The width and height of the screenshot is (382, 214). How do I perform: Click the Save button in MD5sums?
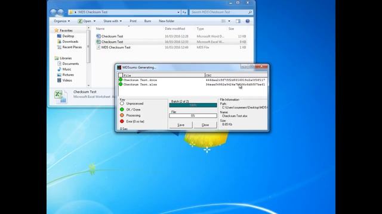[x=181, y=125]
